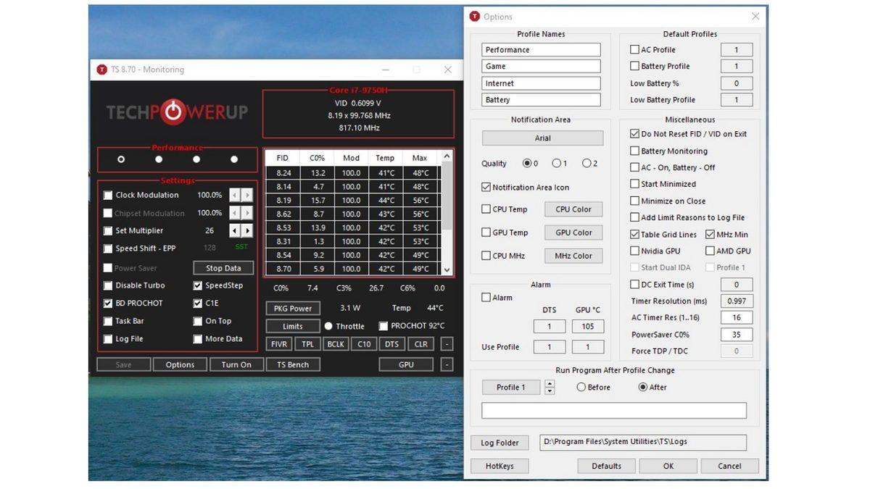
Task: Click the T icon in Options titlebar
Action: [475, 16]
